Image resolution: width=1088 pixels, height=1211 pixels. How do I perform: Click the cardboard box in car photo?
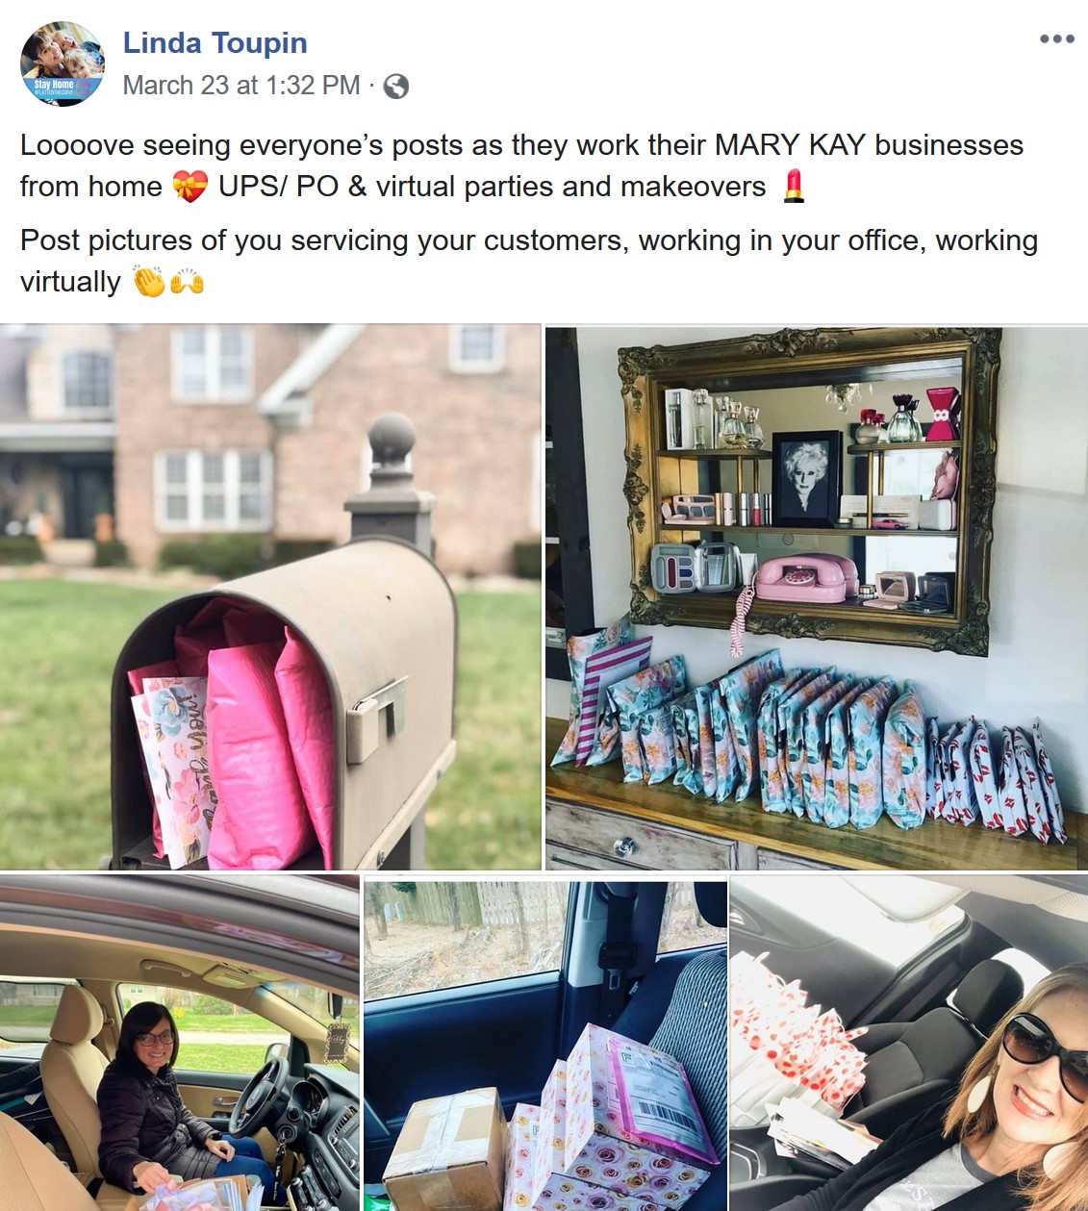(445, 1148)
